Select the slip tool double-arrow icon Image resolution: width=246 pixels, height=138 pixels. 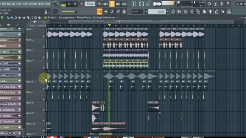tap(24, 18)
